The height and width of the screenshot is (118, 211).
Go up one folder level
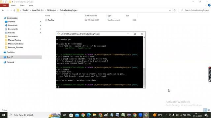14,10
